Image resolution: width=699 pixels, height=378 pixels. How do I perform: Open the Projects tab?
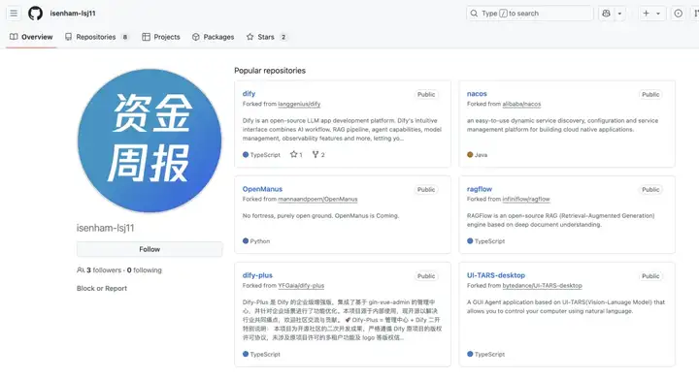161,37
